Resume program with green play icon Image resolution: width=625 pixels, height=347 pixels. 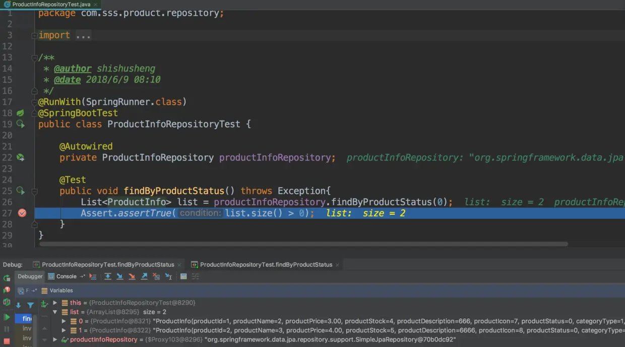click(x=7, y=317)
